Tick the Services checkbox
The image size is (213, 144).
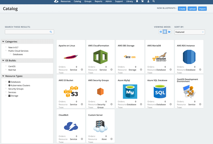6,92
